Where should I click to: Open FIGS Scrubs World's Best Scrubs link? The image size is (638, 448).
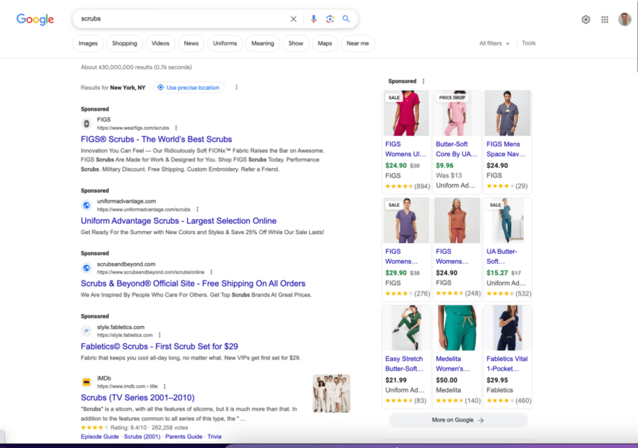pyautogui.click(x=156, y=139)
